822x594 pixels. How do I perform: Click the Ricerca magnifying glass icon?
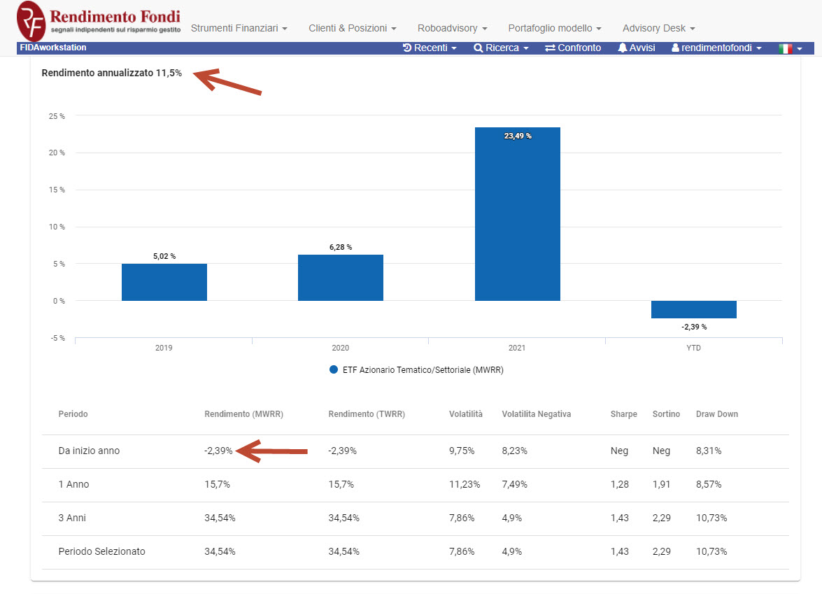(479, 48)
